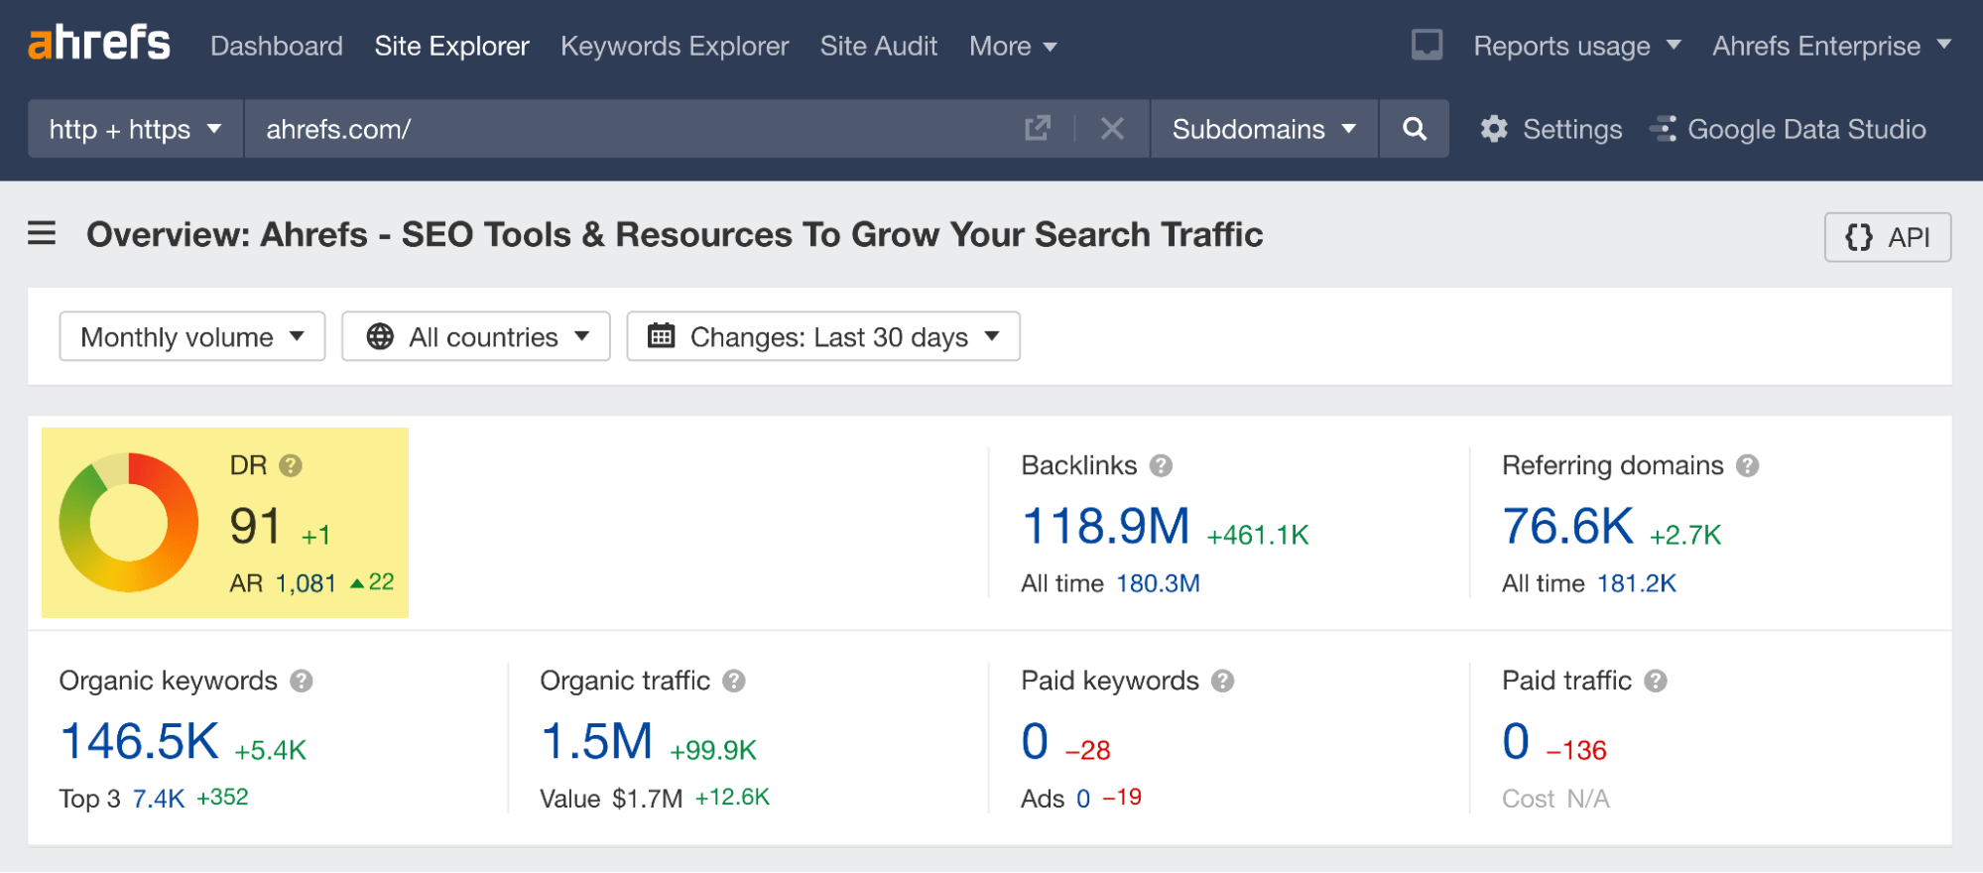Click the AR value 1,081
1983x873 pixels.
click(x=306, y=583)
